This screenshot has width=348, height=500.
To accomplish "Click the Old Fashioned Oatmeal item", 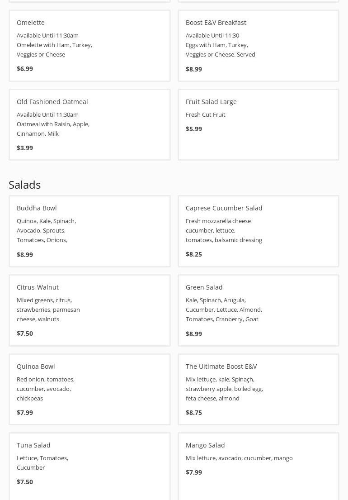I will click(x=89, y=124).
